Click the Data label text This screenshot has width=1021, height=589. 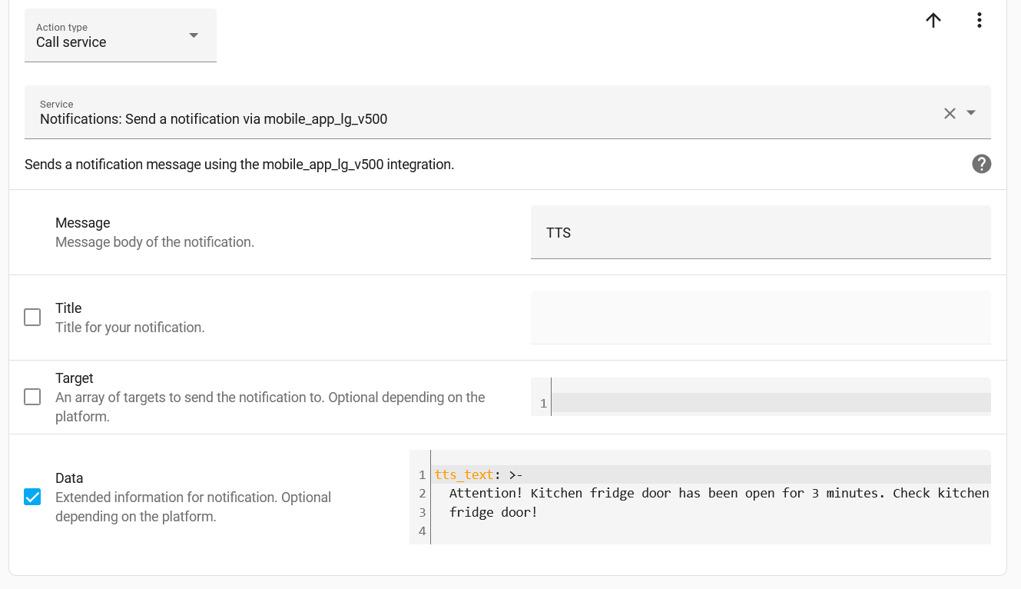pyautogui.click(x=69, y=478)
